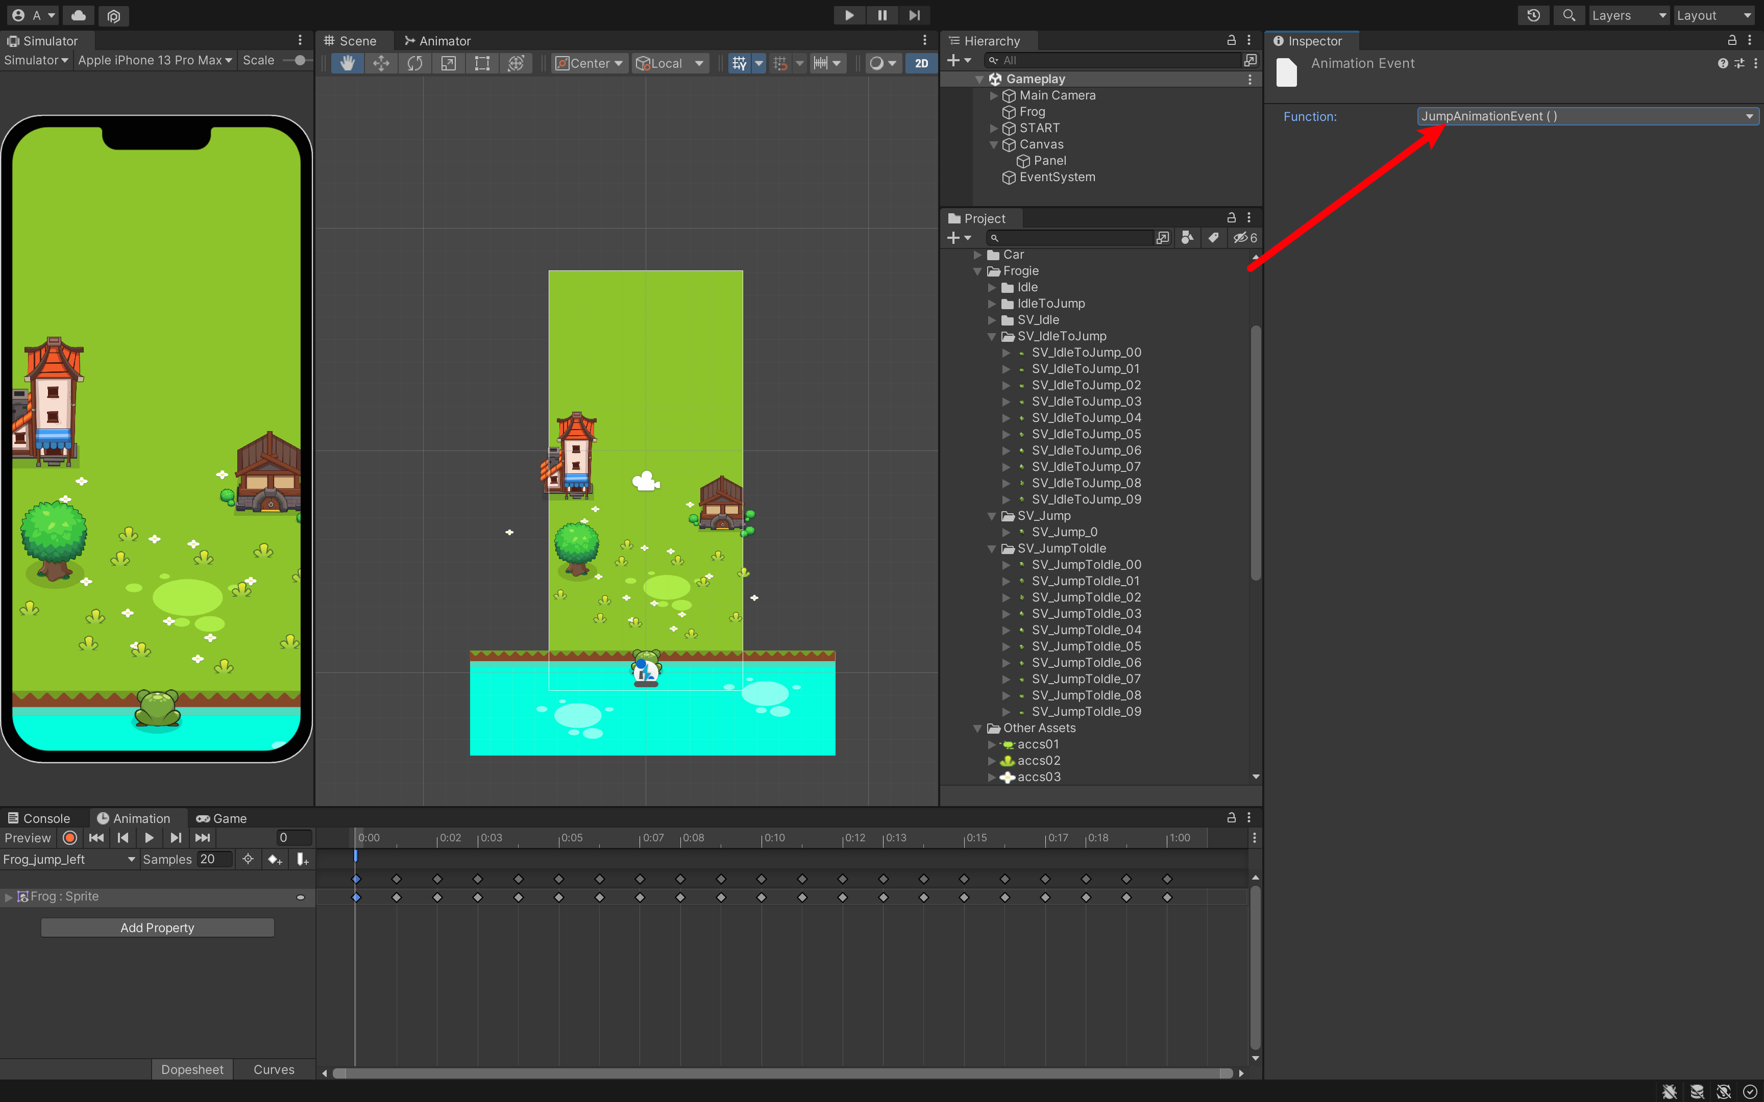The width and height of the screenshot is (1764, 1102).
Task: Click the Step button in the top toolbar
Action: 914,15
